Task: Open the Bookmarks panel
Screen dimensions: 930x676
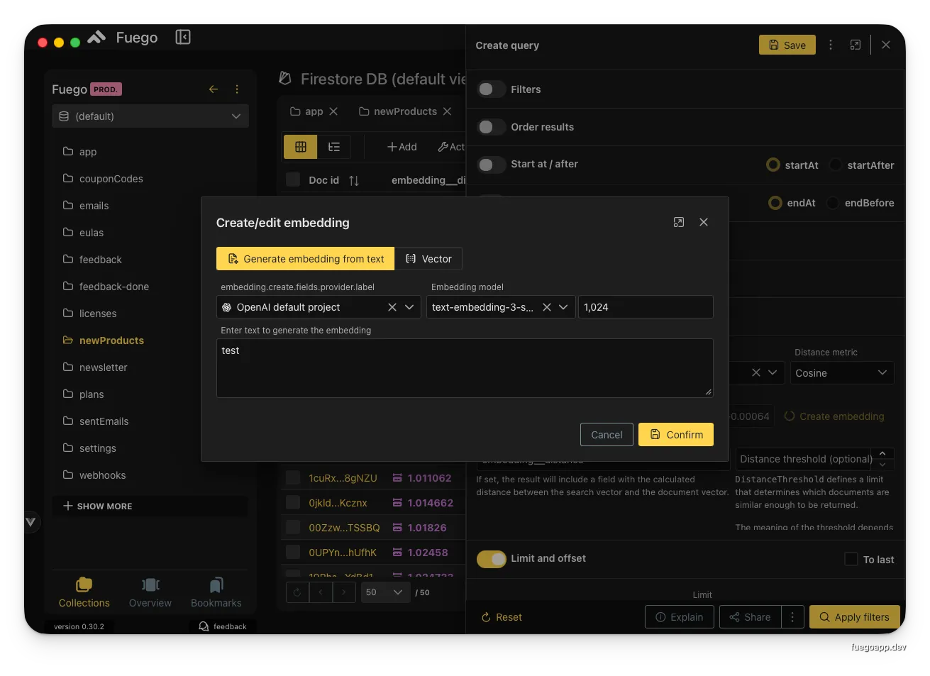Action: [x=216, y=591]
